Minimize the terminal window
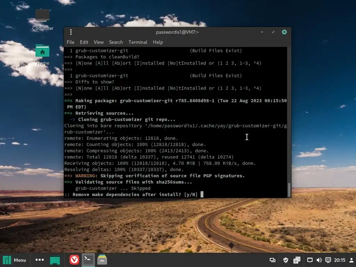 point(262,32)
